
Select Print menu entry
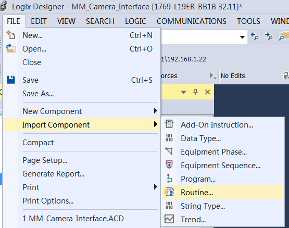coord(81,187)
